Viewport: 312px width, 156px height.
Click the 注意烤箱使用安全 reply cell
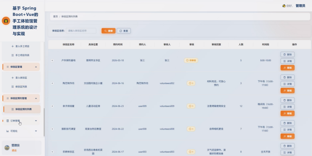pos(216,106)
